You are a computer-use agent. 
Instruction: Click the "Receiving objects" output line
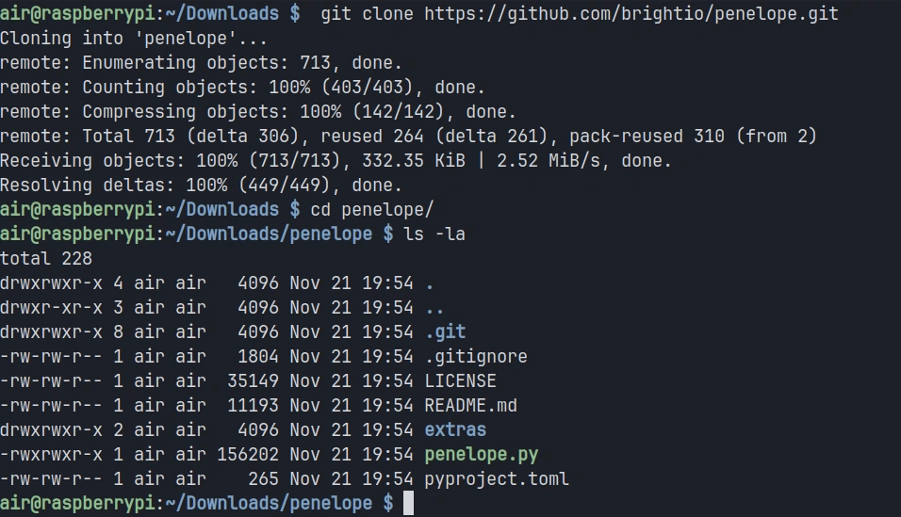pyautogui.click(x=336, y=160)
